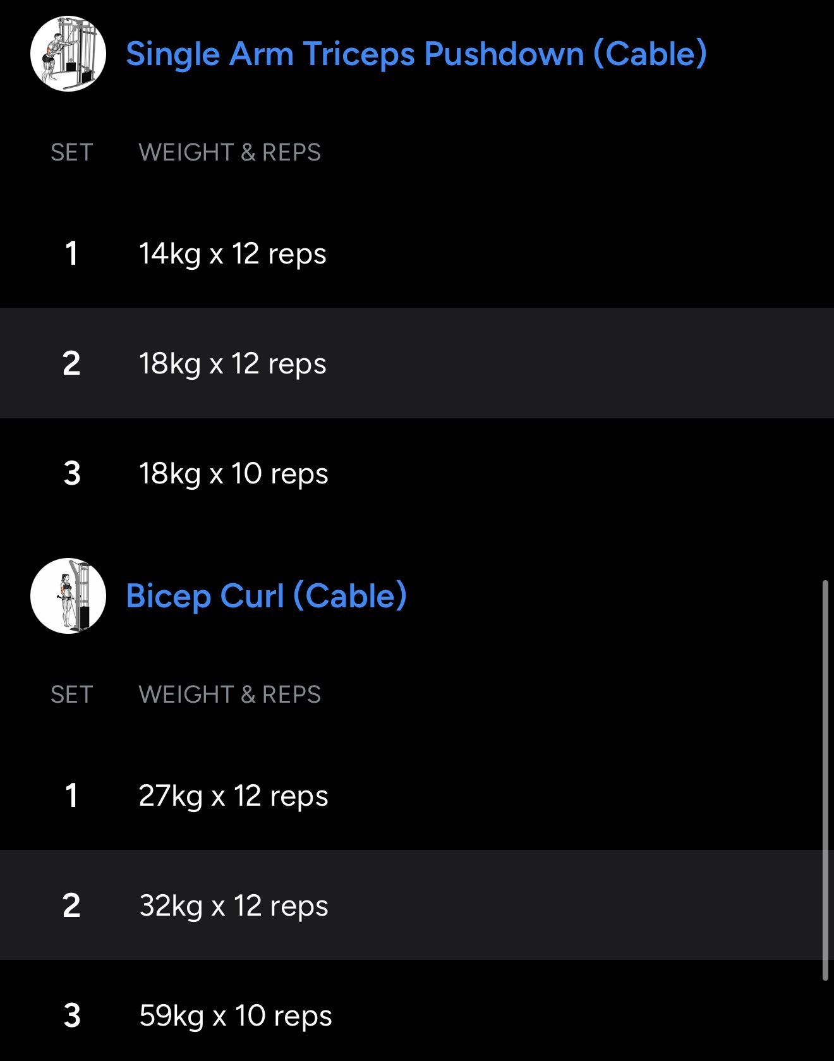Tap set number 2 of Bicep Curl
The height and width of the screenshot is (1061, 834).
point(71,906)
